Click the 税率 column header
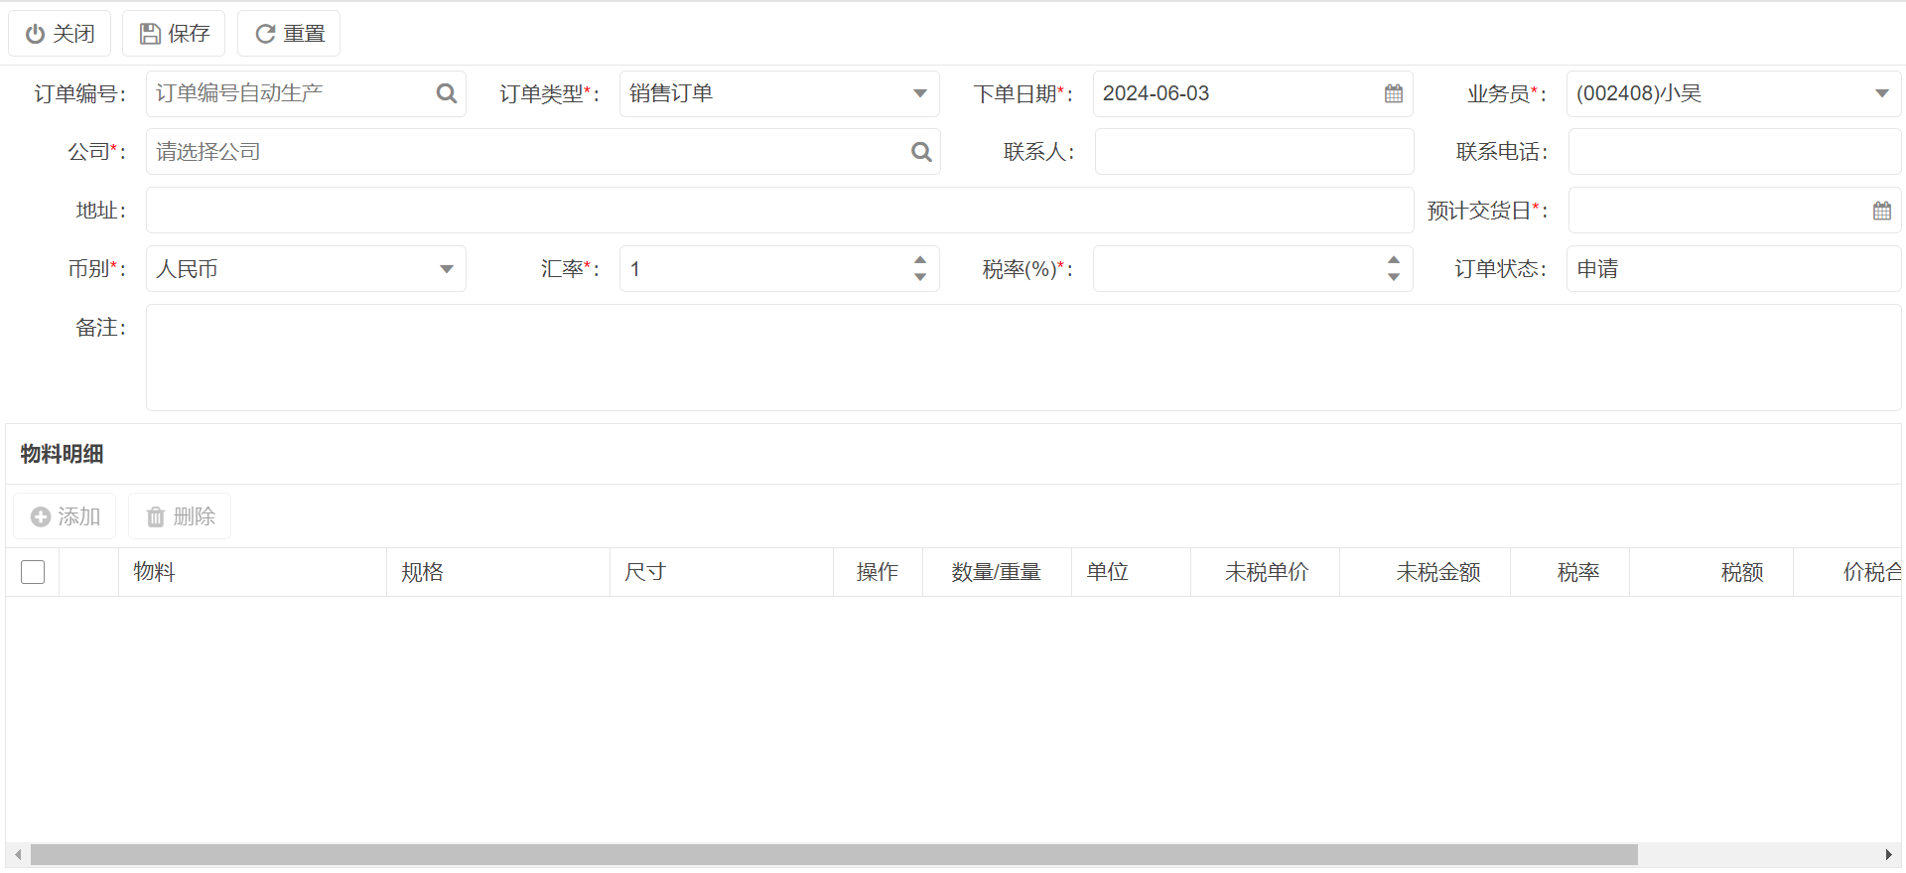Image resolution: width=1906 pixels, height=873 pixels. coord(1570,572)
